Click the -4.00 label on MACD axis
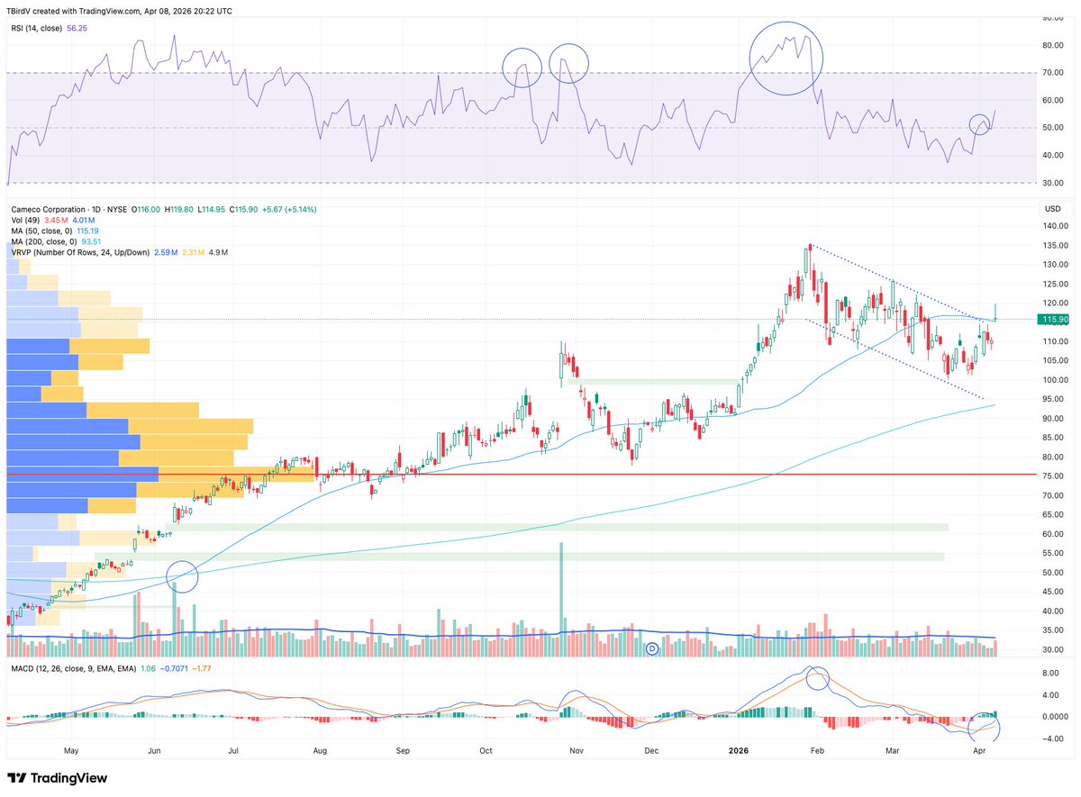The width and height of the screenshot is (1081, 797). pyautogui.click(x=1051, y=739)
